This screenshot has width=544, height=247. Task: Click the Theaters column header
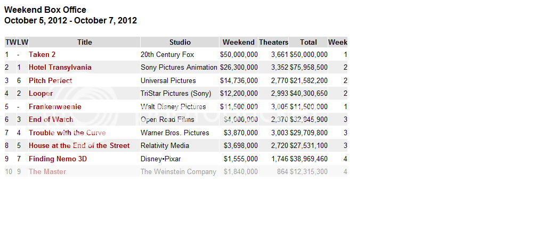273,42
